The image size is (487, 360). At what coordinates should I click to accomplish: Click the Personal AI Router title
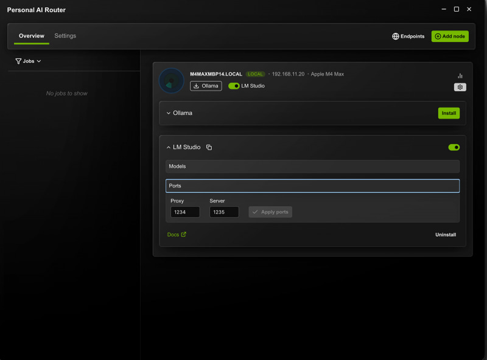37,10
